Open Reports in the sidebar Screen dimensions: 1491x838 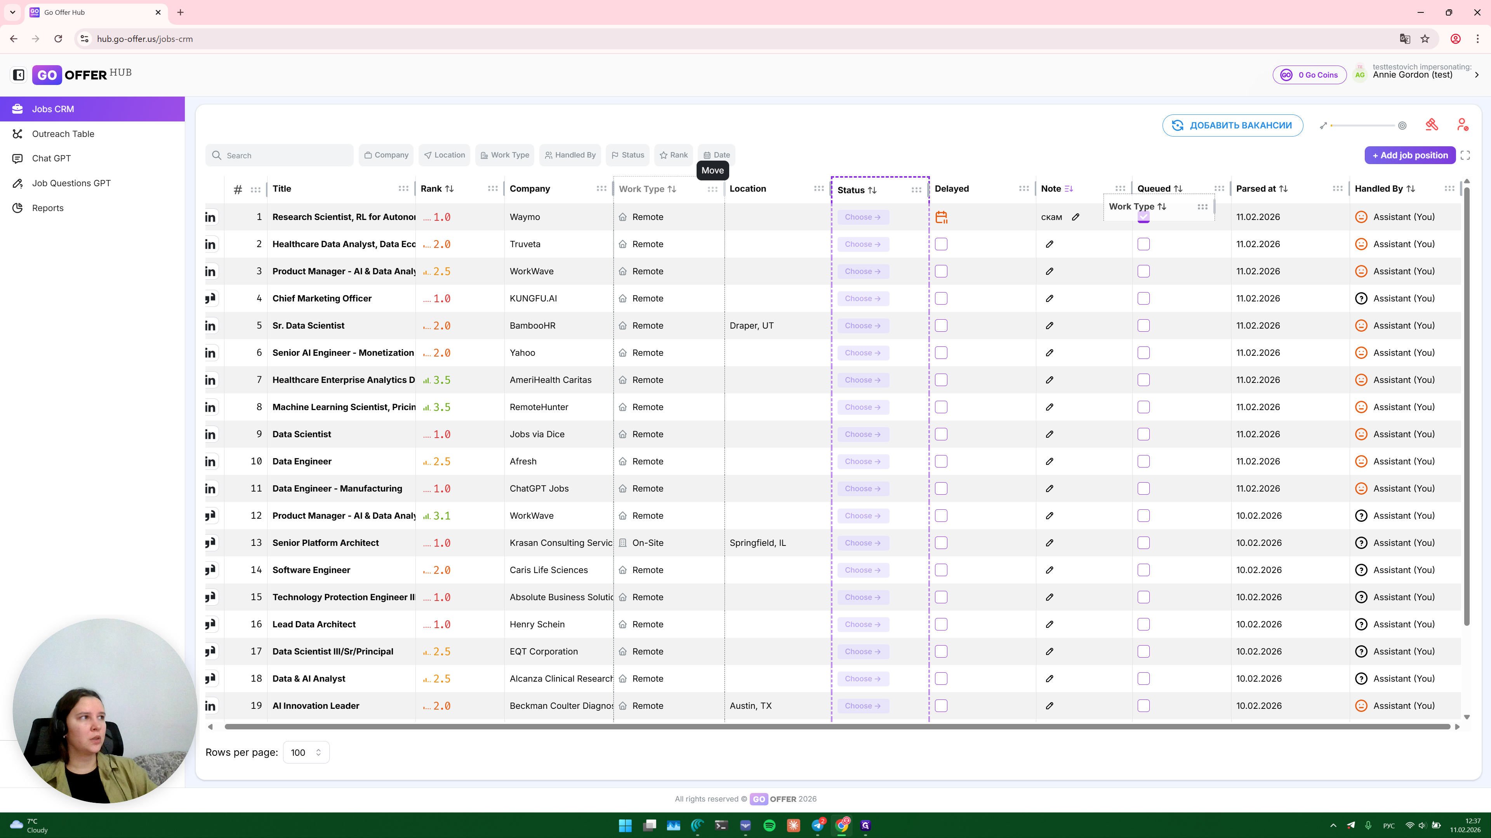(47, 208)
